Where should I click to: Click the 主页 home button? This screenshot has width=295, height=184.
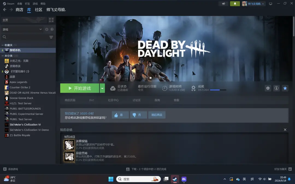pos(24,20)
